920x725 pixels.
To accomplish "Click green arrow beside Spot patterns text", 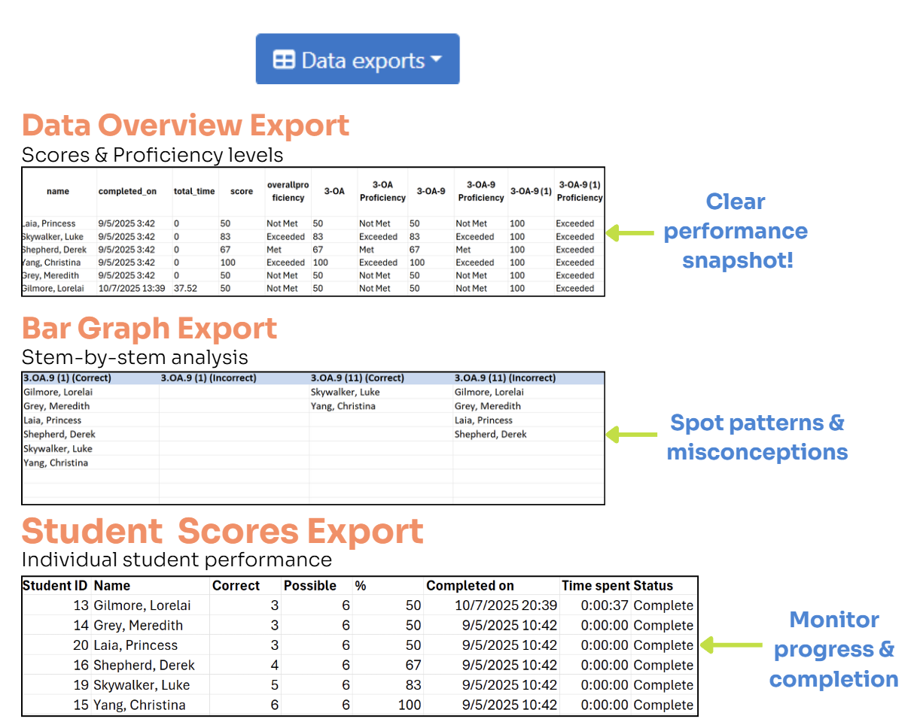I will tap(630, 434).
